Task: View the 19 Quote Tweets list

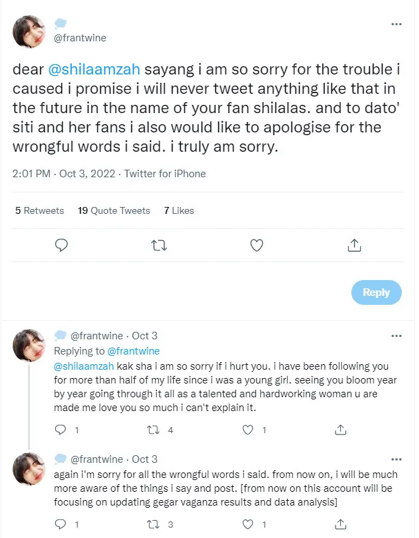Action: pos(114,210)
